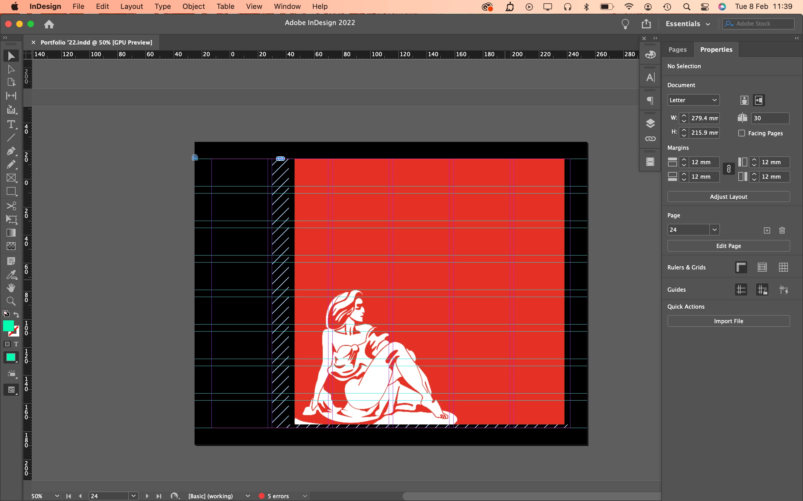Open the Links panel icon
Screen dimensions: 803x501
(650, 139)
